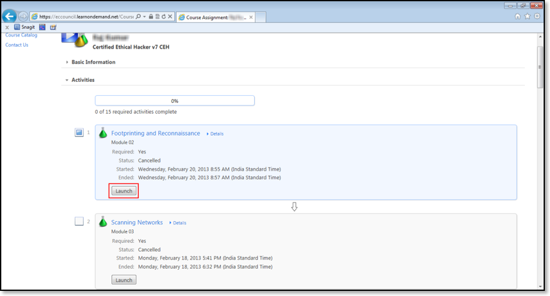Open the Contact Us link
The height and width of the screenshot is (296, 550).
pyautogui.click(x=17, y=45)
